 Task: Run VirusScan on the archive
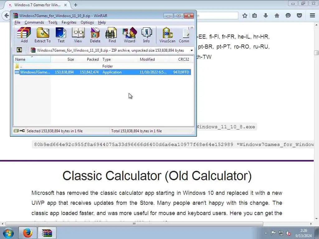click(167, 35)
